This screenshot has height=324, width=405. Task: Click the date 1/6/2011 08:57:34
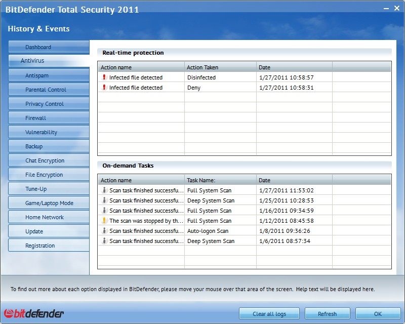(x=285, y=241)
